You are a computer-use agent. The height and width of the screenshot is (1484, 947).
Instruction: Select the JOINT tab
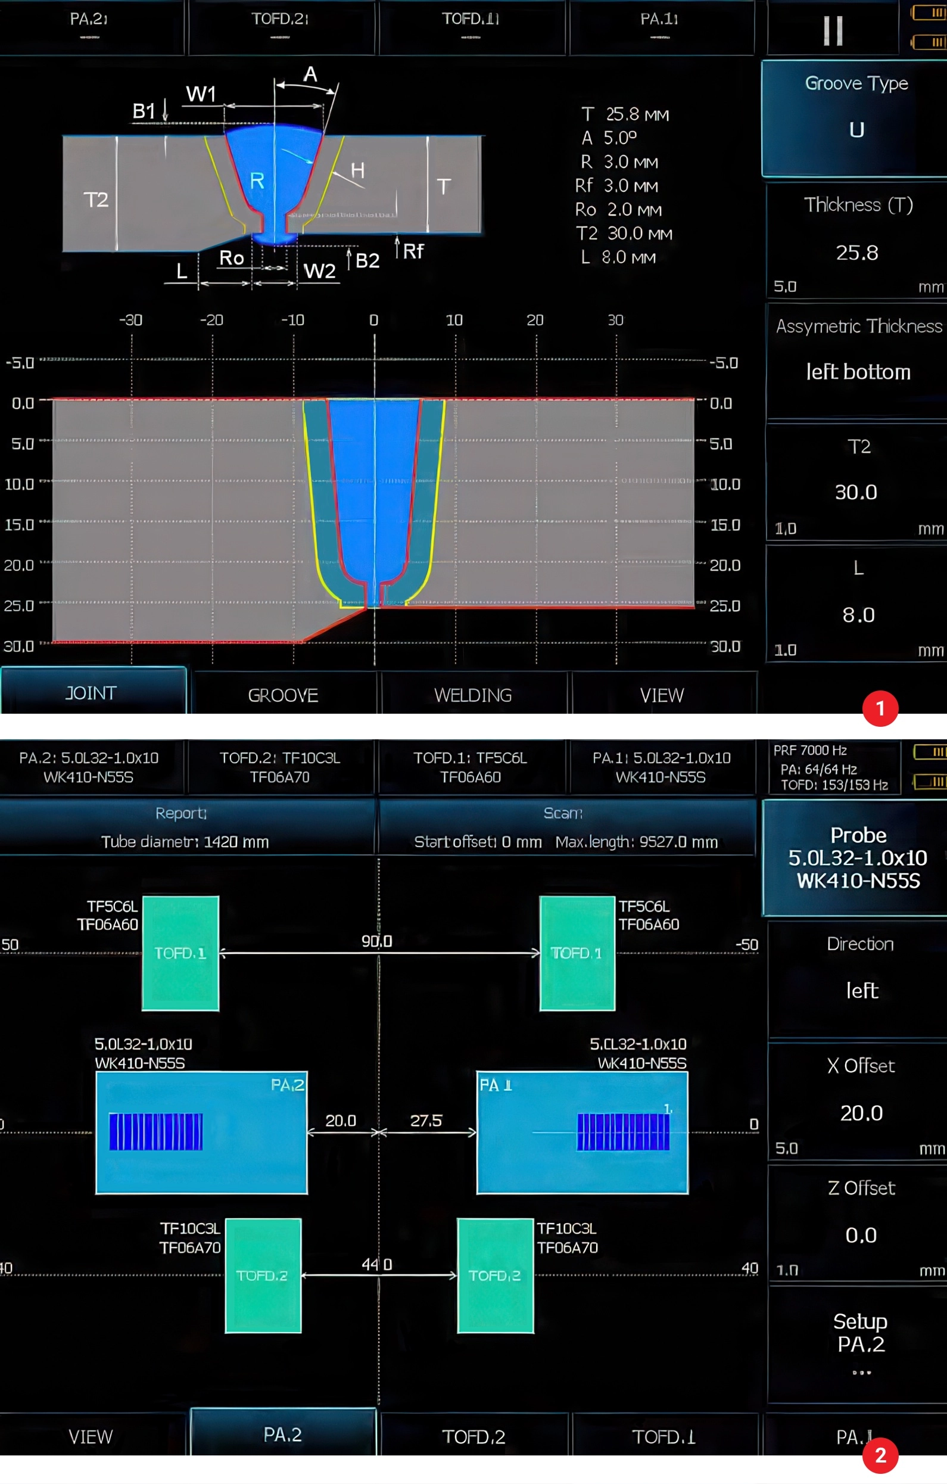[x=91, y=693]
